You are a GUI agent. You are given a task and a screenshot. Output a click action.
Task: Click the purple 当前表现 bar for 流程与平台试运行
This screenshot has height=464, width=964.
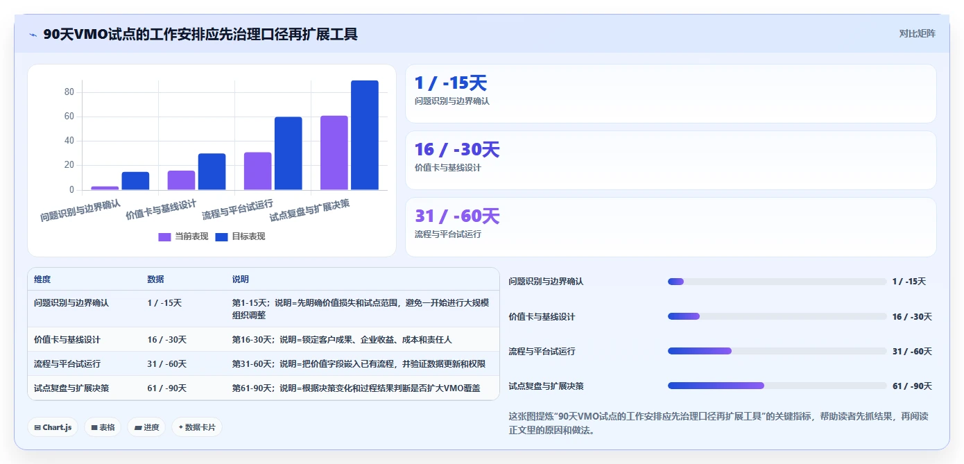click(257, 171)
